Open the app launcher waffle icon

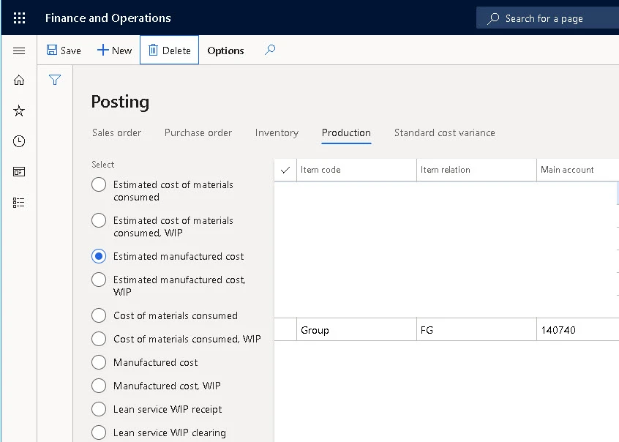[x=19, y=18]
